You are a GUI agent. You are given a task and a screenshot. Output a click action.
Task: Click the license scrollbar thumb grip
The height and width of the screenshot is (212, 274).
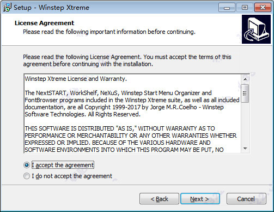(x=245, y=93)
